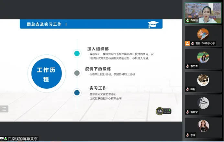Screen dimensions: 224x142
Task: Click the heading 疫情下的锻炼
Action: point(98,69)
